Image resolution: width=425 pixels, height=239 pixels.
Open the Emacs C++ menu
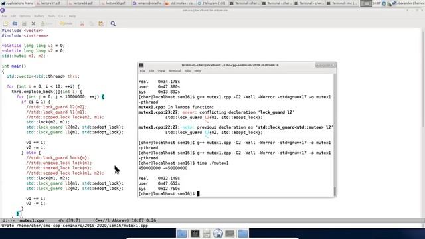pyautogui.click(x=62, y=16)
